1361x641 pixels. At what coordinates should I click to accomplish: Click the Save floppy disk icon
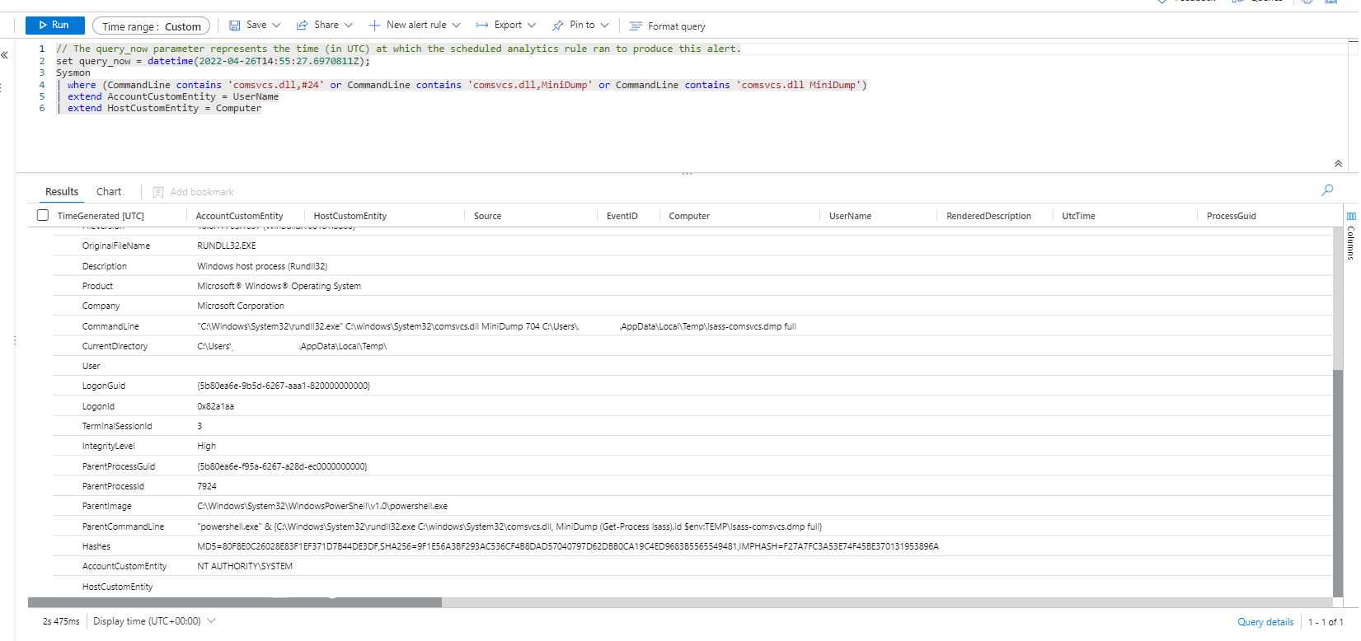[x=235, y=26]
